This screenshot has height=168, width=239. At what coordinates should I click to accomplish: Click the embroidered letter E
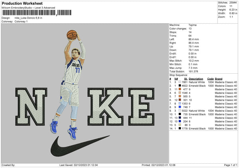[x=141, y=107]
